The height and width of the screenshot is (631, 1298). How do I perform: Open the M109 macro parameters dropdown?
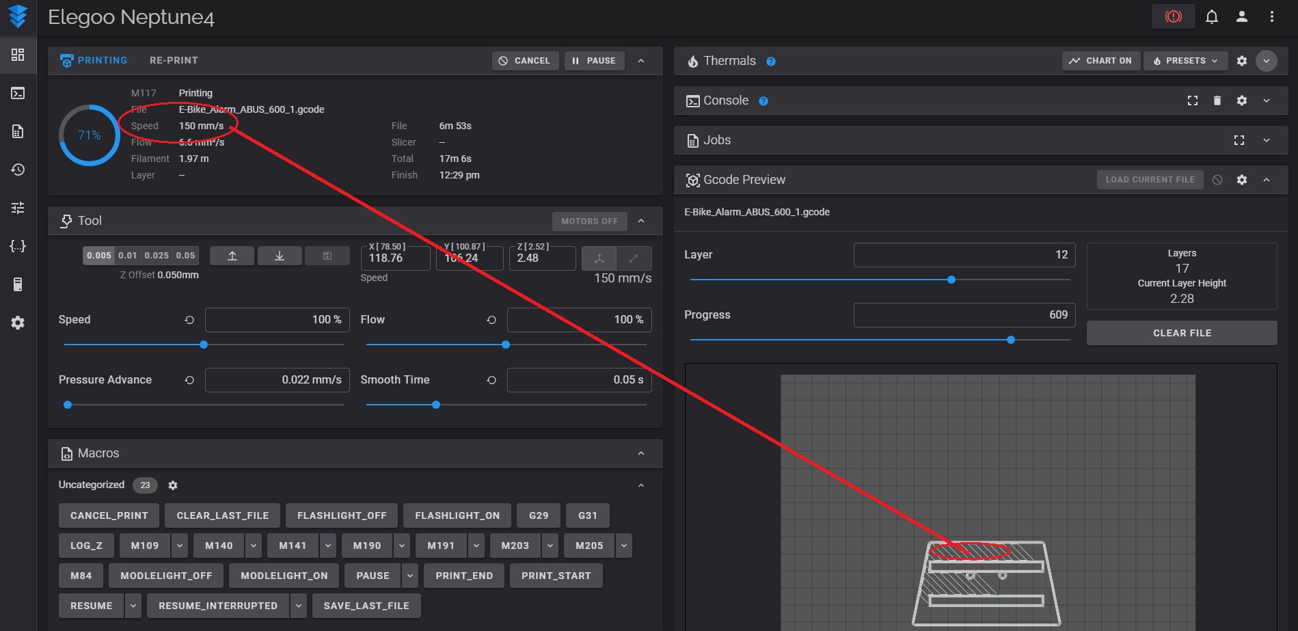[179, 546]
